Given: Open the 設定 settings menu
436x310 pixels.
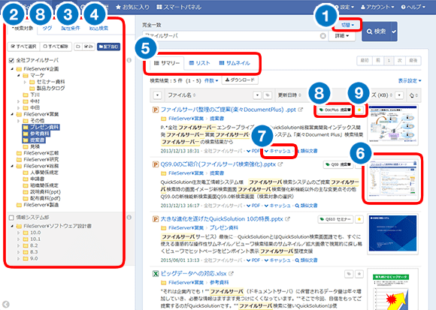Looking at the screenshot, I should pyautogui.click(x=345, y=7).
